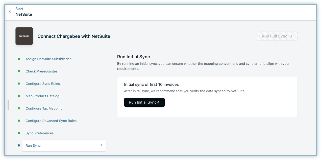This screenshot has height=160, width=321.
Task: Open the Map Product Catalog step
Action: 42,96
